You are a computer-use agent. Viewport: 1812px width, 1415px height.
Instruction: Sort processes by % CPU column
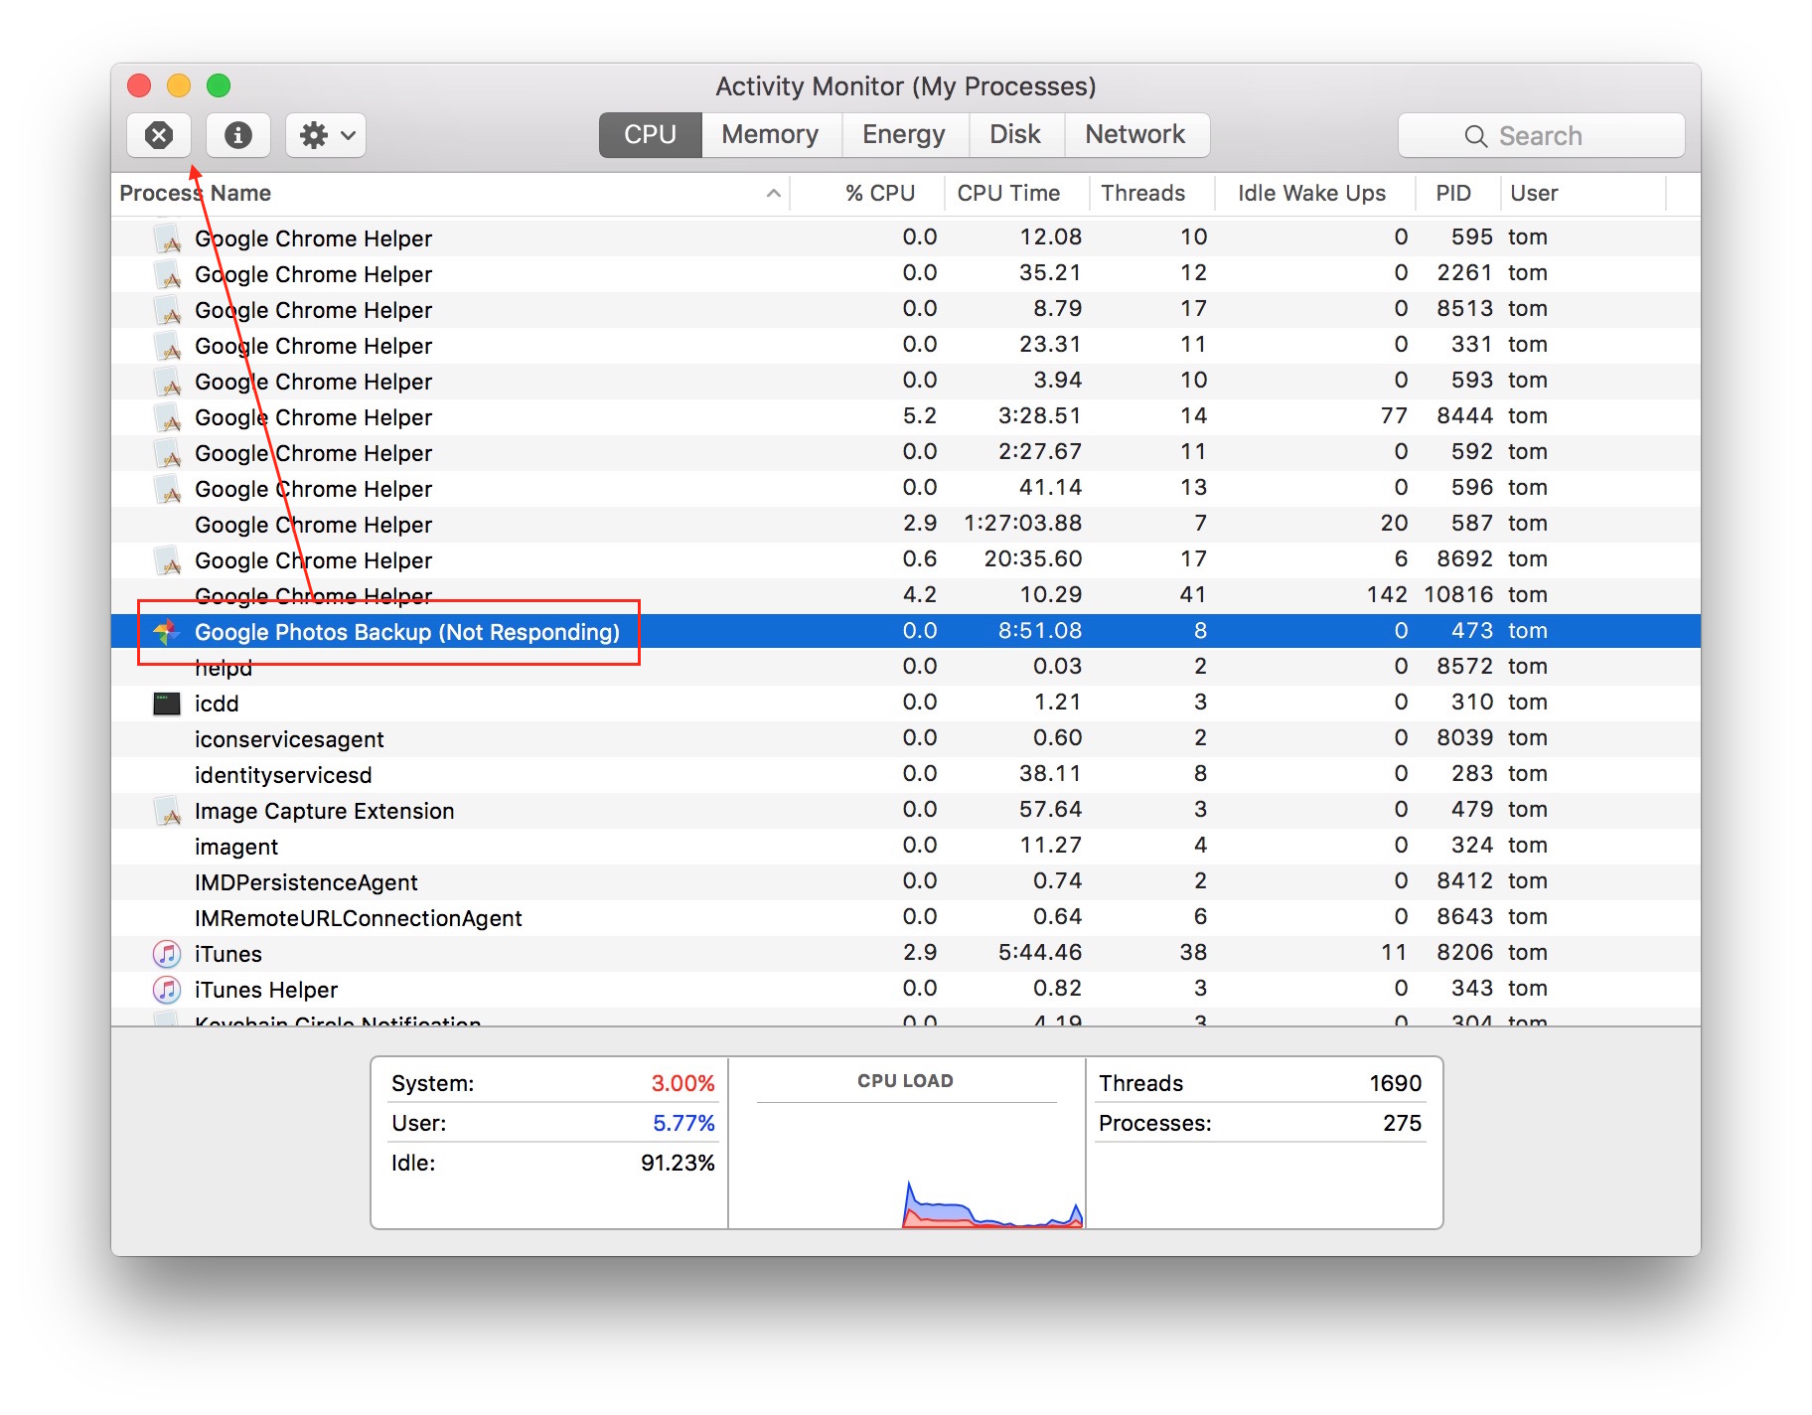(x=878, y=193)
